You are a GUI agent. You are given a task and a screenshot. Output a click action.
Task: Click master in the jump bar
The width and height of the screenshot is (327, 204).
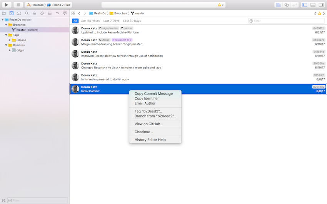coord(138,13)
